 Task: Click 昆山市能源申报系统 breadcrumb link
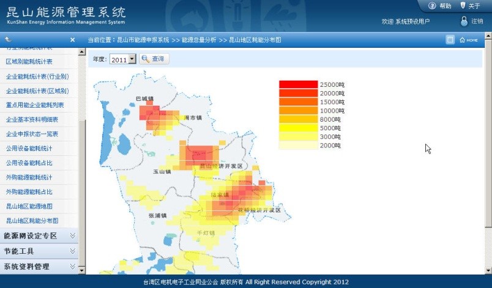[x=143, y=40]
